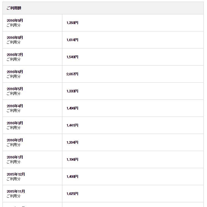Image resolution: width=207 pixels, height=207 pixels.
Task: Select the 2015年11月 ご利用分 row label
Action: [16, 194]
